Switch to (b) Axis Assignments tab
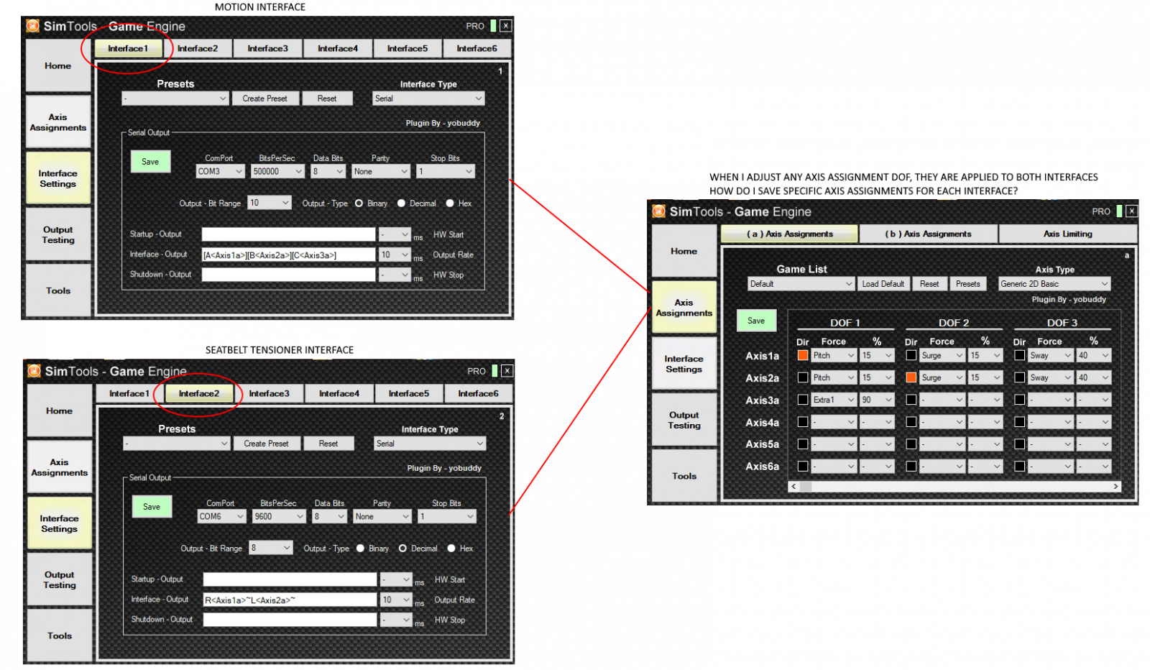1150x670 pixels. click(x=928, y=234)
